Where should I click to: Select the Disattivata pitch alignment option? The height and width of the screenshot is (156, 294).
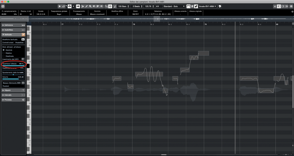pyautogui.click(x=4, y=56)
